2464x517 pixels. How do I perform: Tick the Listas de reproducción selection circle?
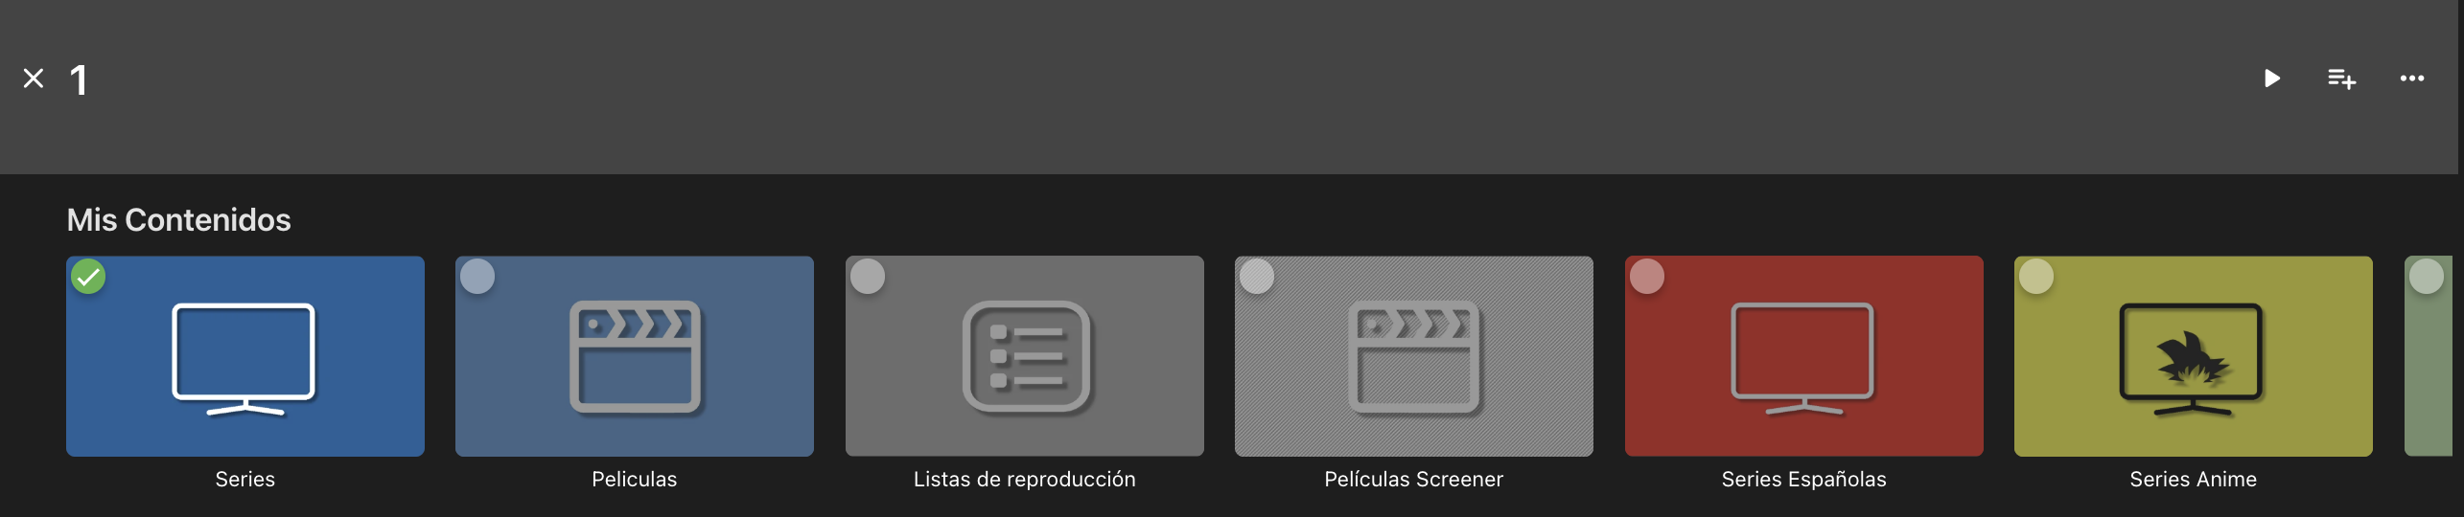[868, 278]
